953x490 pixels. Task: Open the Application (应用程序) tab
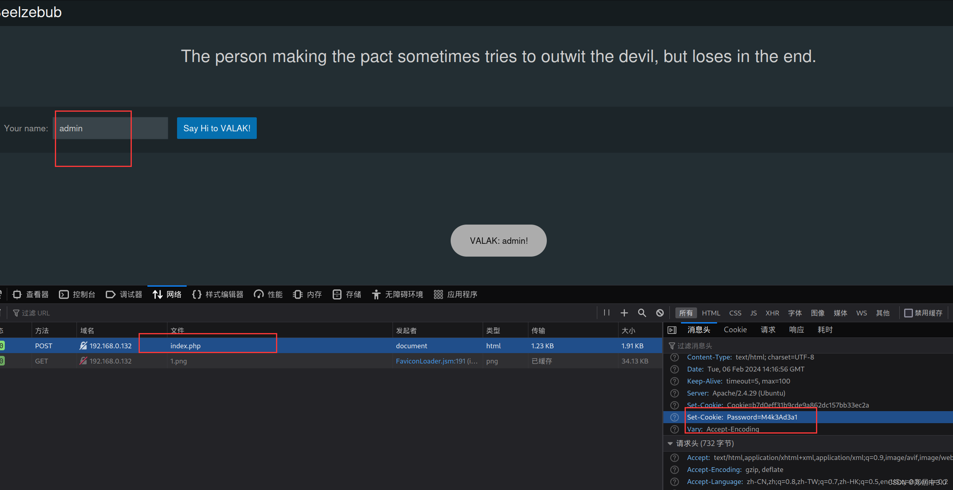click(456, 295)
